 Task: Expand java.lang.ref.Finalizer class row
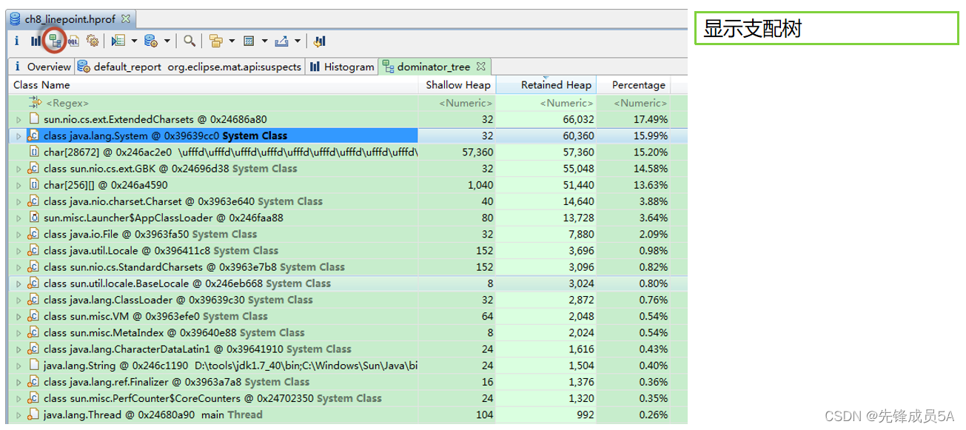(x=19, y=382)
